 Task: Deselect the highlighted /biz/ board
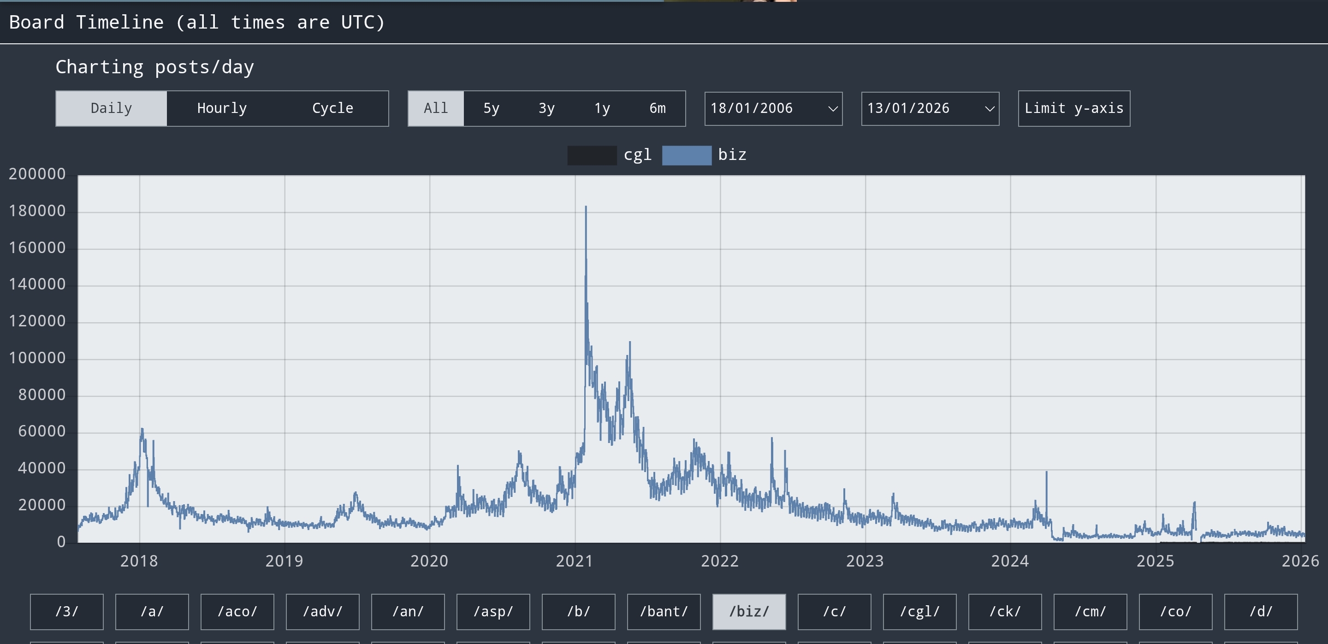[x=749, y=612]
